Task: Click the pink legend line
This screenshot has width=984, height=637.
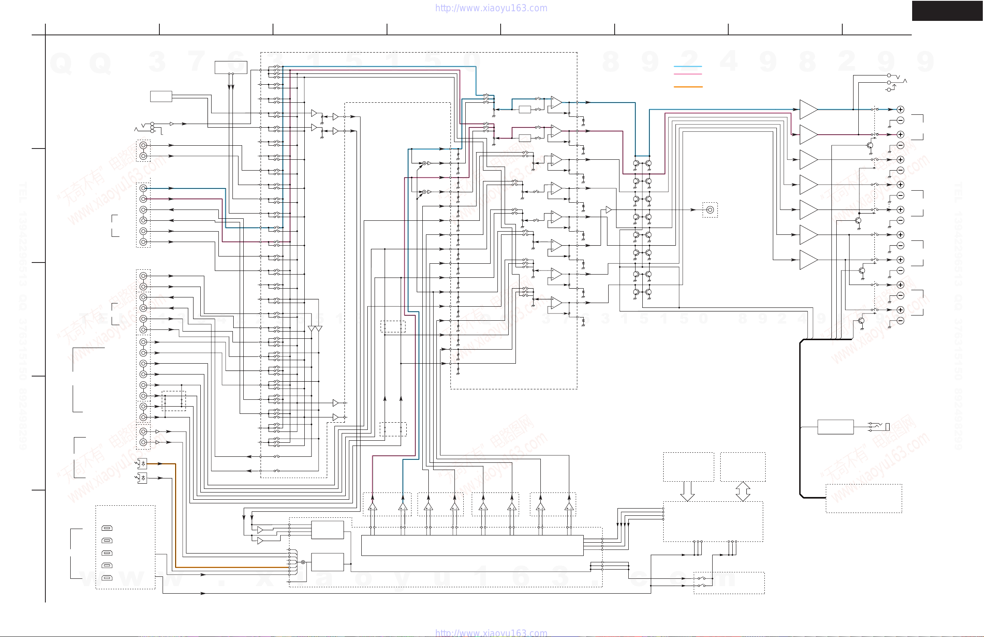Action: coord(688,74)
